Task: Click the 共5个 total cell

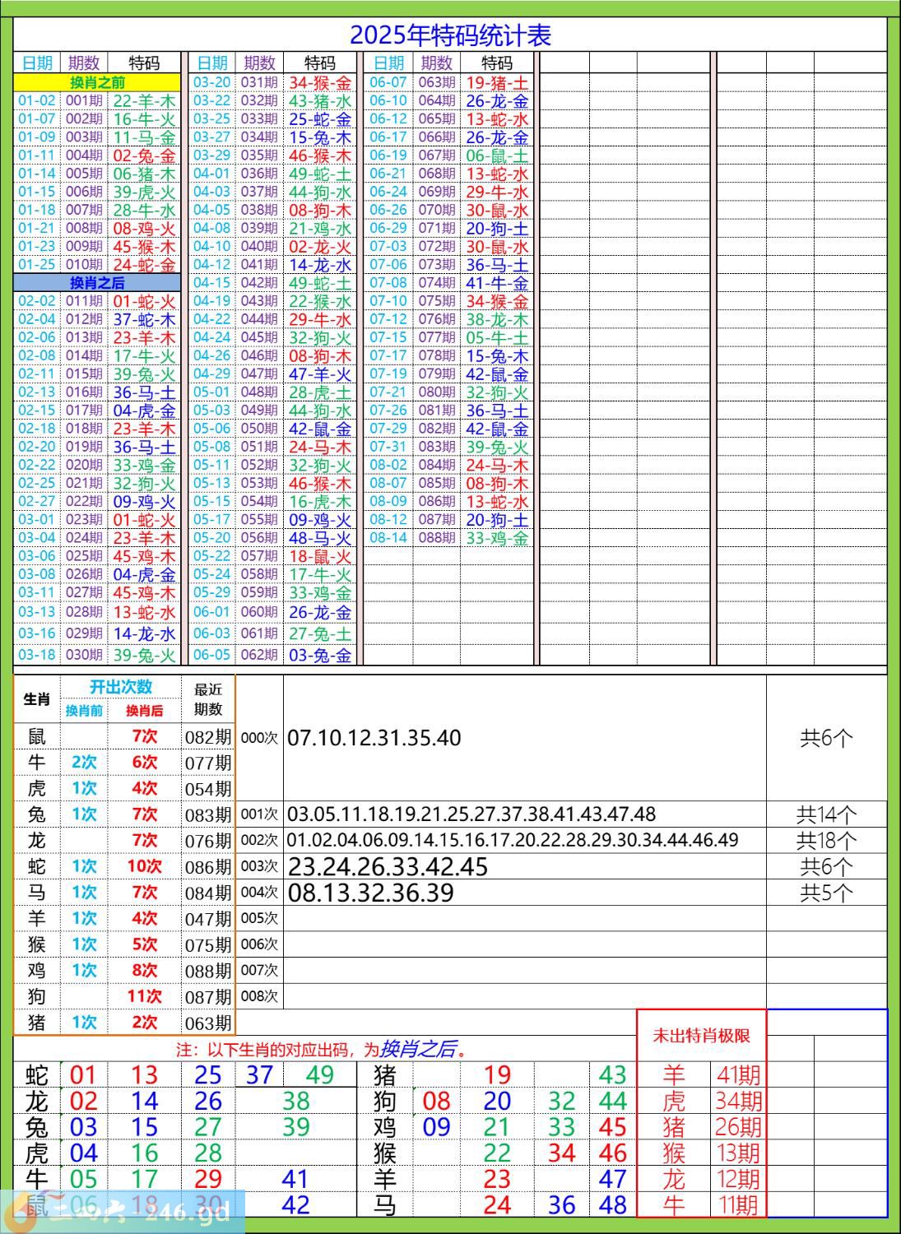Action: coord(827,893)
